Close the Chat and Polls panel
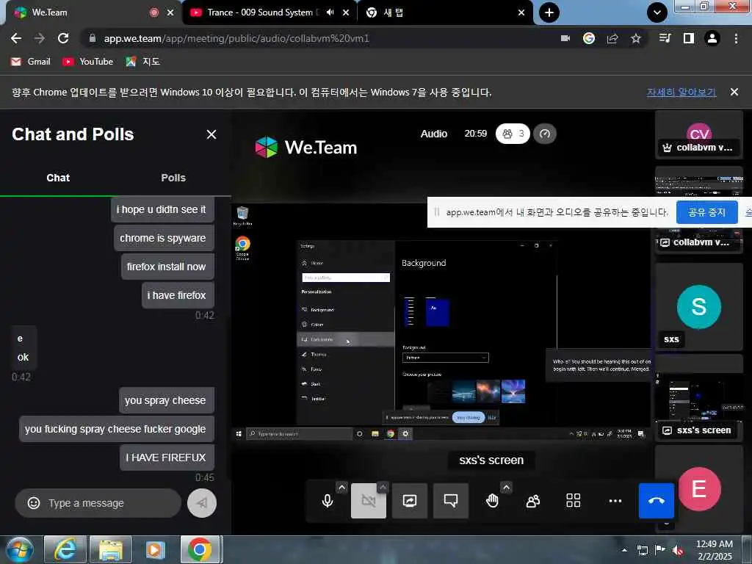The image size is (752, 564). [x=211, y=134]
